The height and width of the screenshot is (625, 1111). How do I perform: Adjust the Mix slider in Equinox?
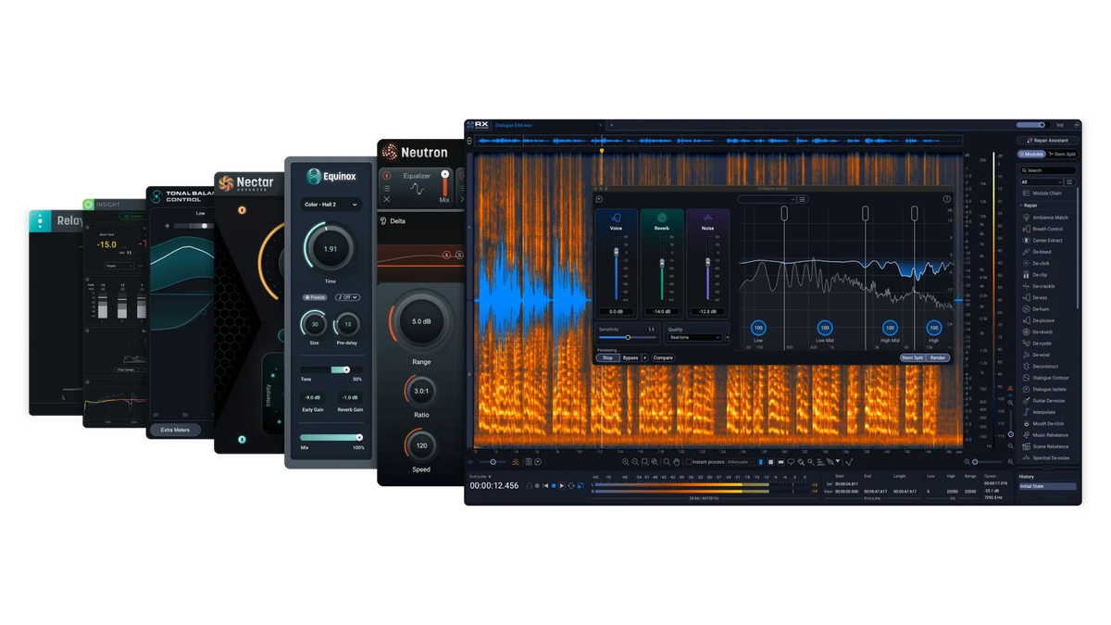[331, 437]
